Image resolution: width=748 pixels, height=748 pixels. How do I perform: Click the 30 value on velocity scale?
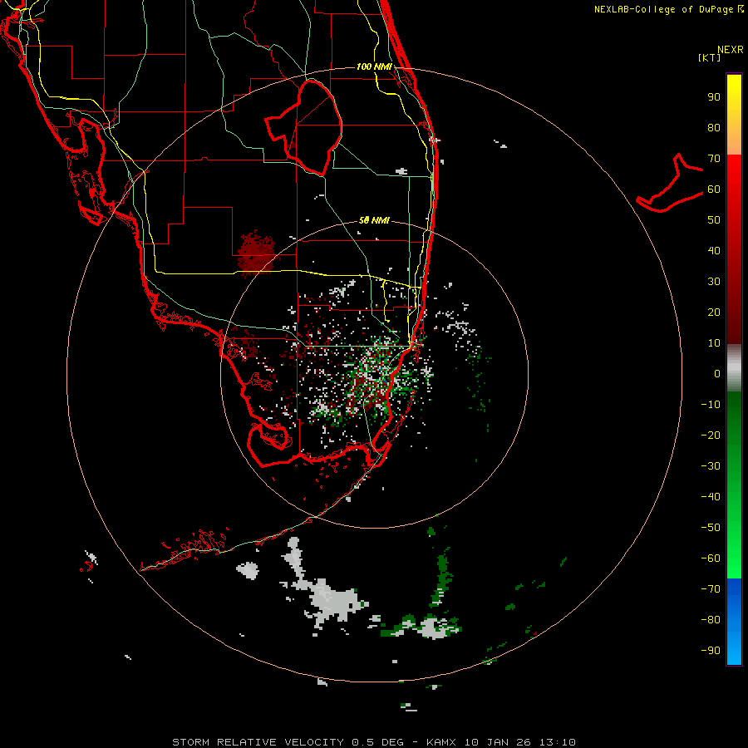click(x=714, y=282)
